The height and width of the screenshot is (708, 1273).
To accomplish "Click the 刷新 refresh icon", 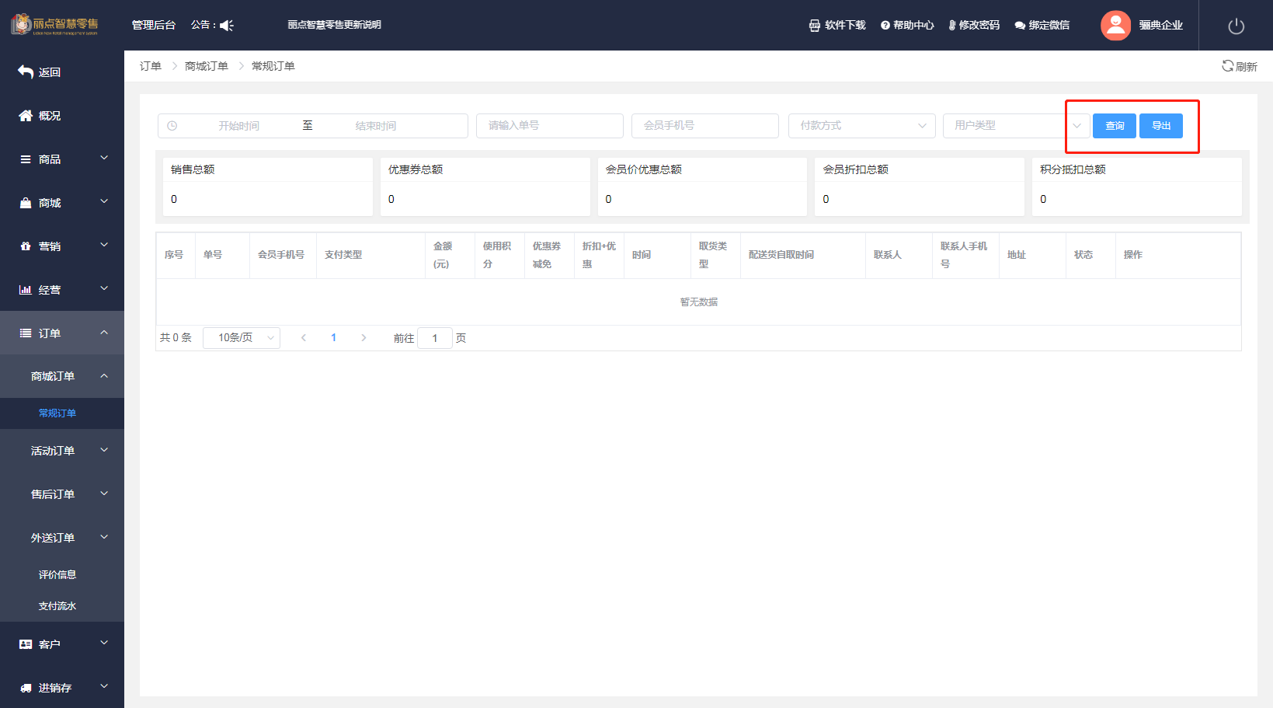I will tap(1227, 66).
